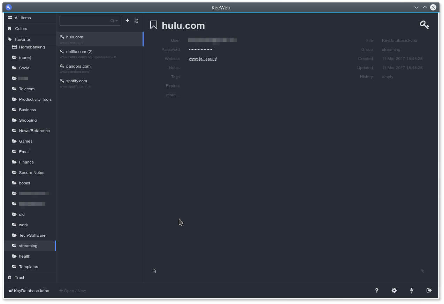Maximize the KeeWeb window with the up chevron
Image resolution: width=444 pixels, height=304 pixels.
[x=424, y=7]
